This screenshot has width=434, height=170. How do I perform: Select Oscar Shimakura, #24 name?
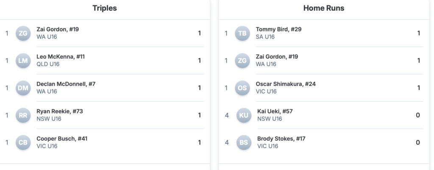[x=286, y=84]
